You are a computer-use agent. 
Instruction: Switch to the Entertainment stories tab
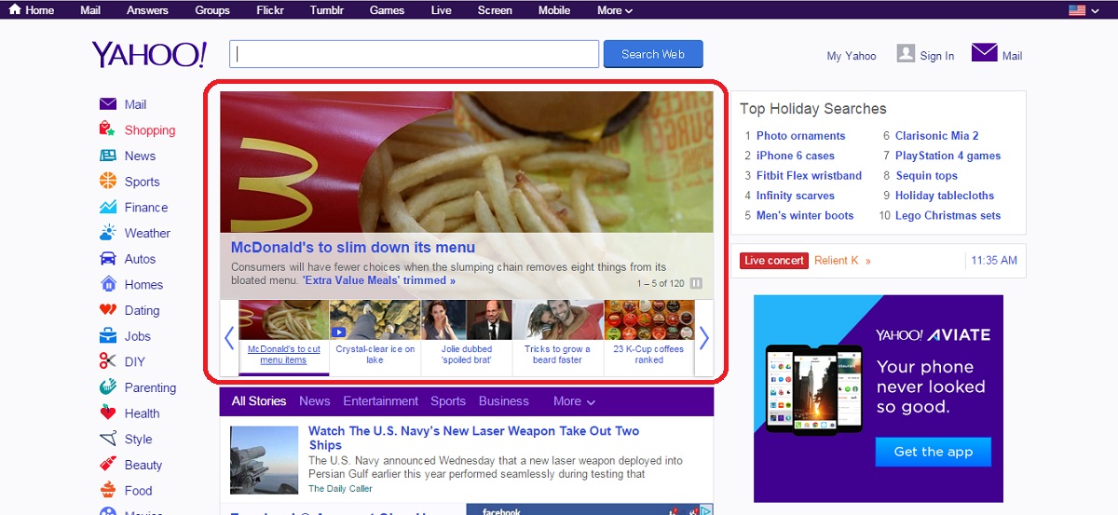[380, 401]
